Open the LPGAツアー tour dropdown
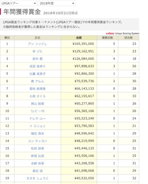Viewport: 148px width, 184px height. [x=19, y=3]
